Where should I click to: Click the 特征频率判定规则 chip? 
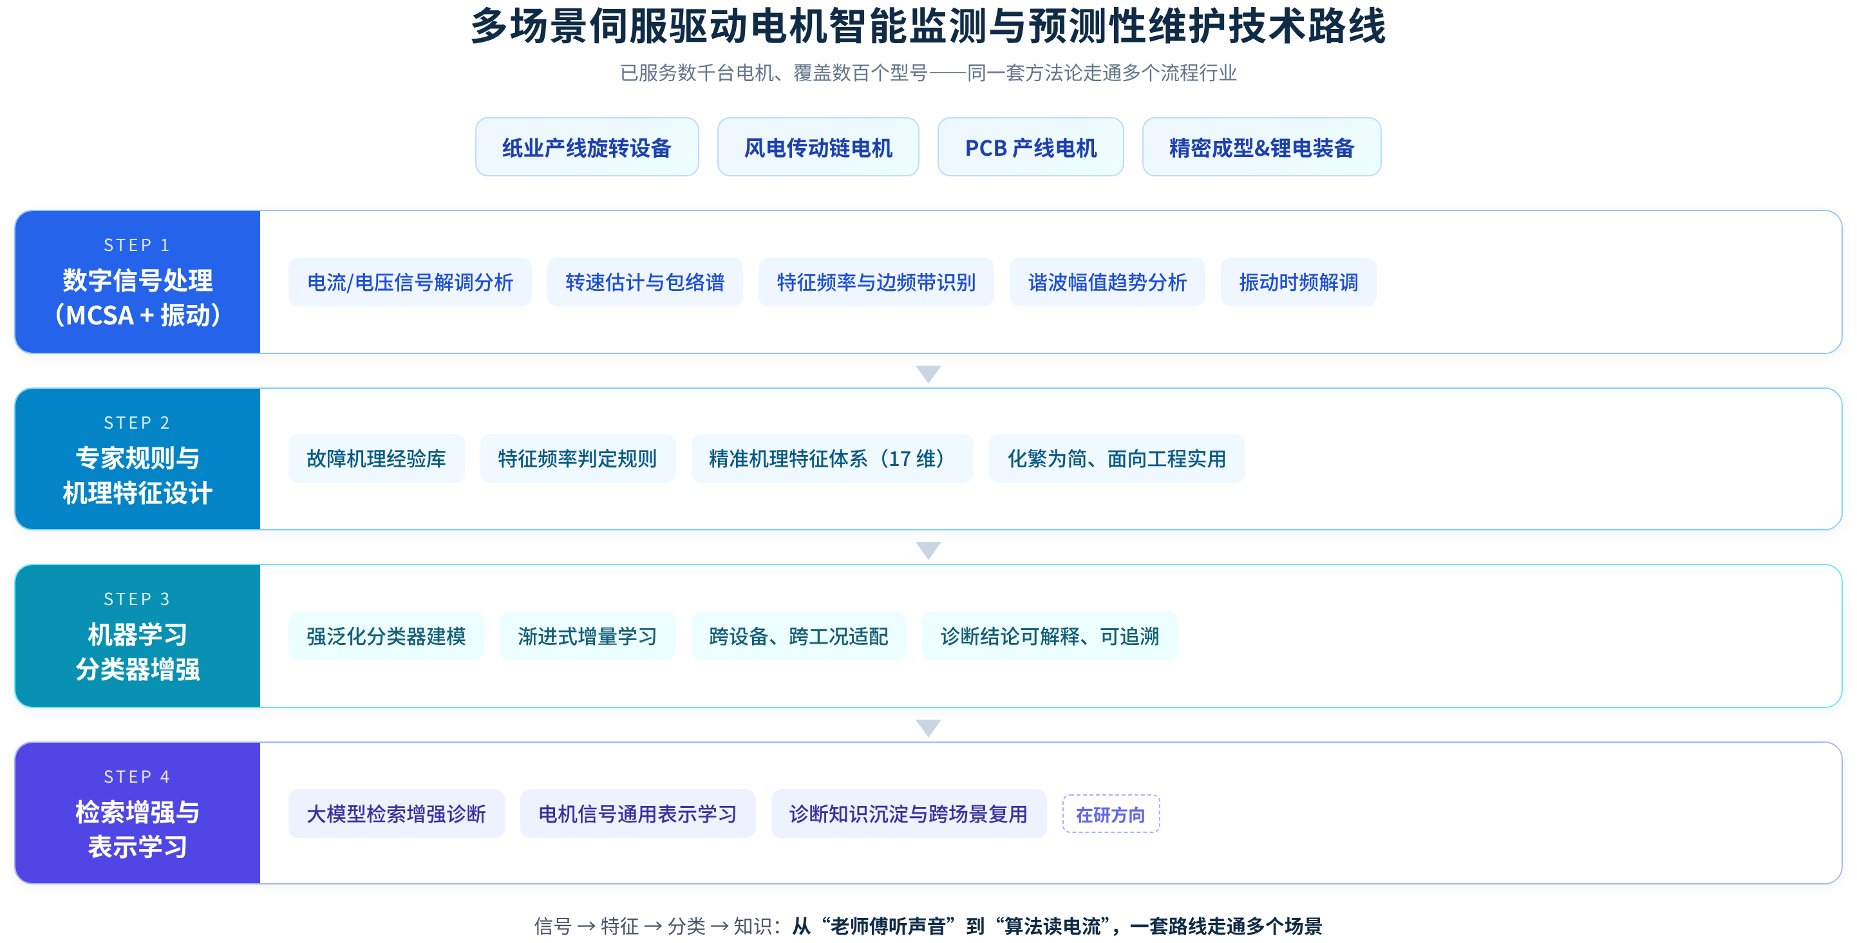tap(578, 458)
